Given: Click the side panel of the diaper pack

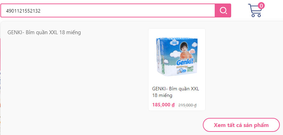Looking at the screenshot, I should coord(158,56).
